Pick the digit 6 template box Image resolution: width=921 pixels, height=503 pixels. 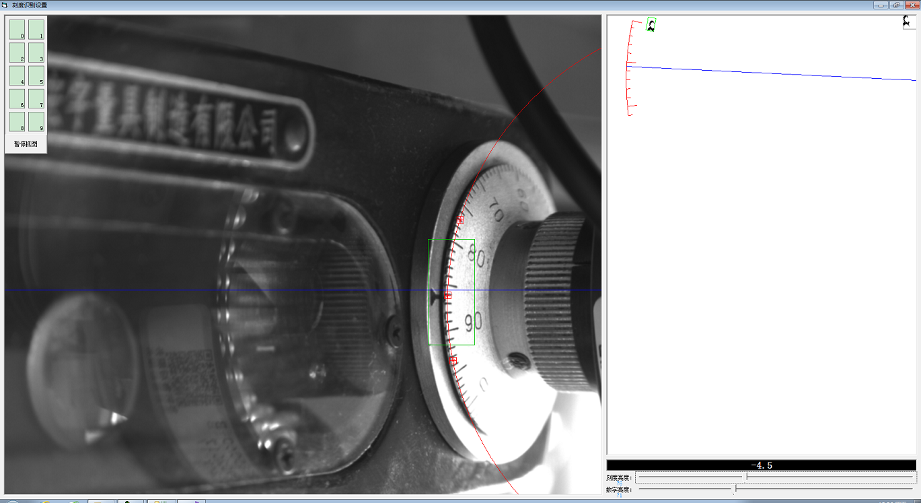pos(17,98)
